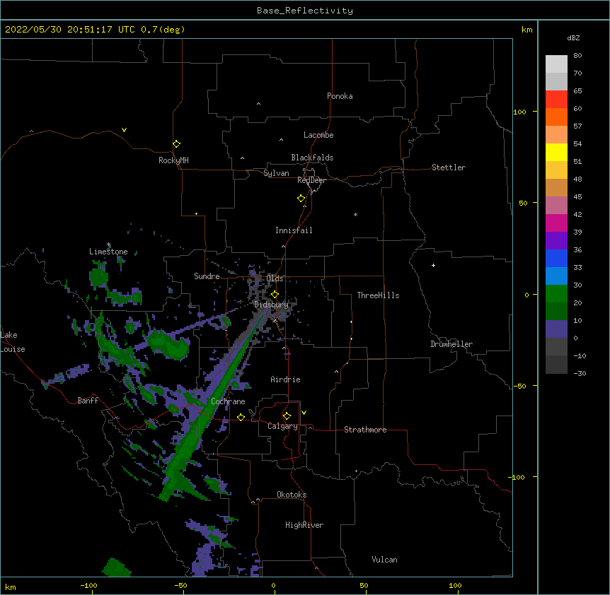The width and height of the screenshot is (610, 595).
Task: Click the dBZ legend heading
Action: [573, 38]
